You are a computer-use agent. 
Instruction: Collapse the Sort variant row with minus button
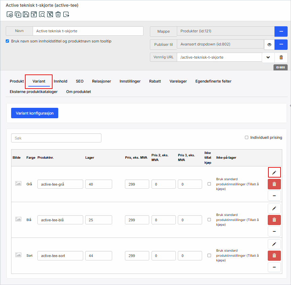(274, 267)
